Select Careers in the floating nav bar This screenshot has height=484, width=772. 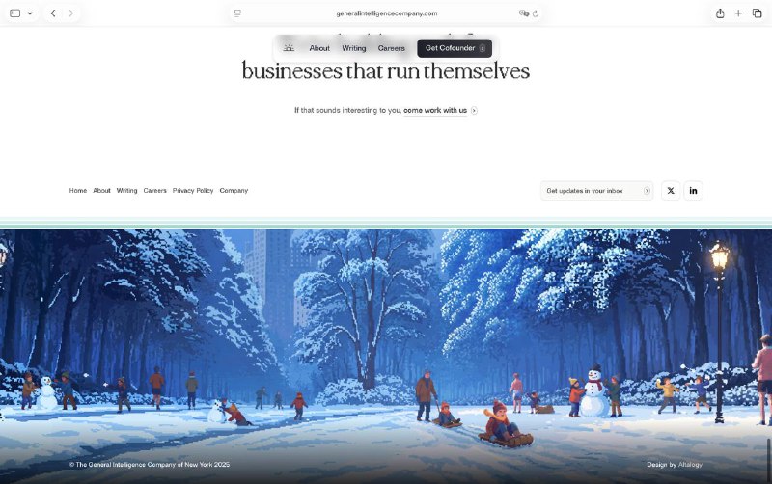pos(392,48)
